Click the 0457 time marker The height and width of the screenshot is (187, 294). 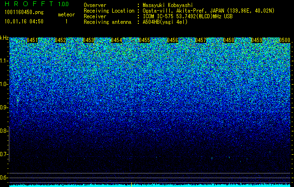pos(201,40)
